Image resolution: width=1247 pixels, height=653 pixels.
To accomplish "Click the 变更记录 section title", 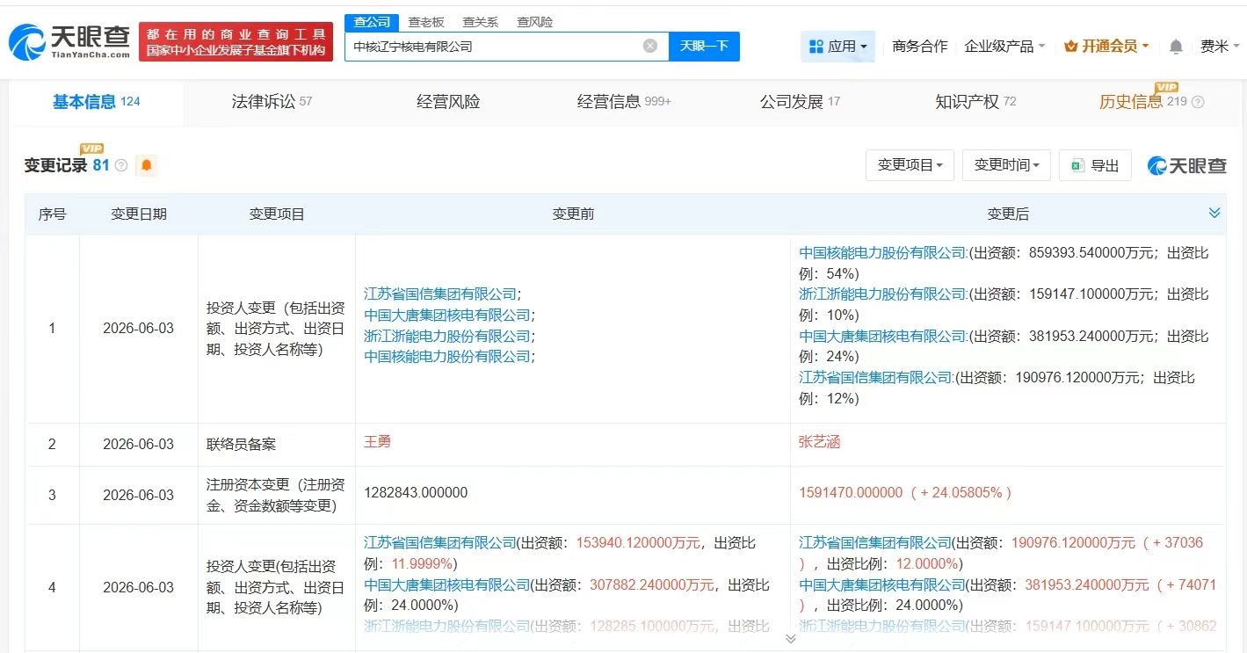I will [x=55, y=165].
